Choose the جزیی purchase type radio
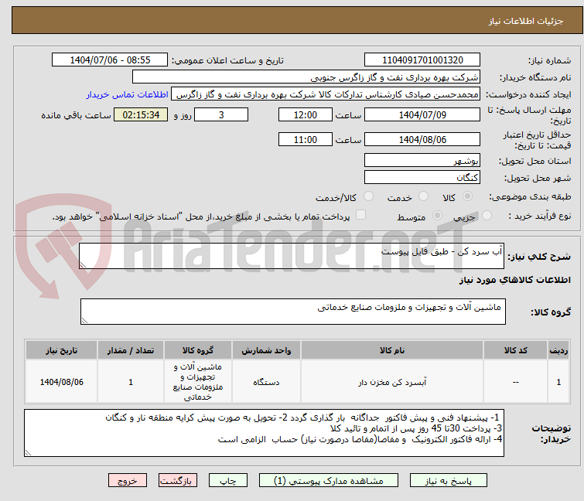This screenshot has width=584, height=501. click(487, 216)
